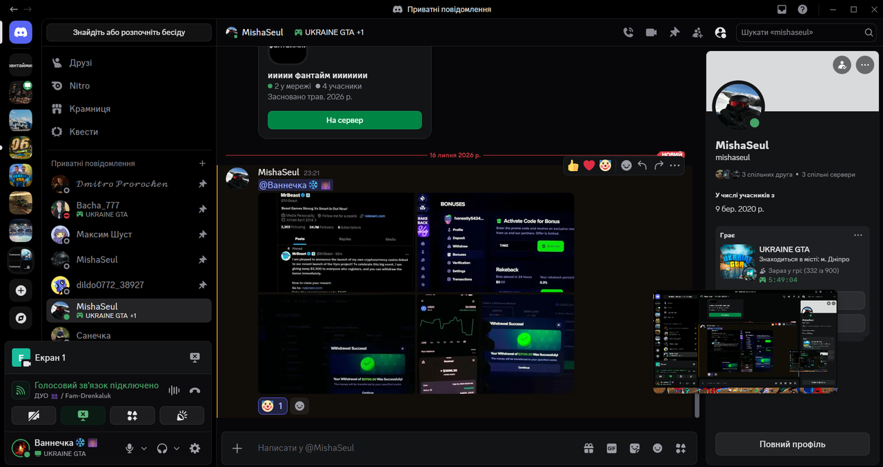Viewport: 883px width, 467px height.
Task: Expand headphones output options chevron
Action: coord(177,448)
